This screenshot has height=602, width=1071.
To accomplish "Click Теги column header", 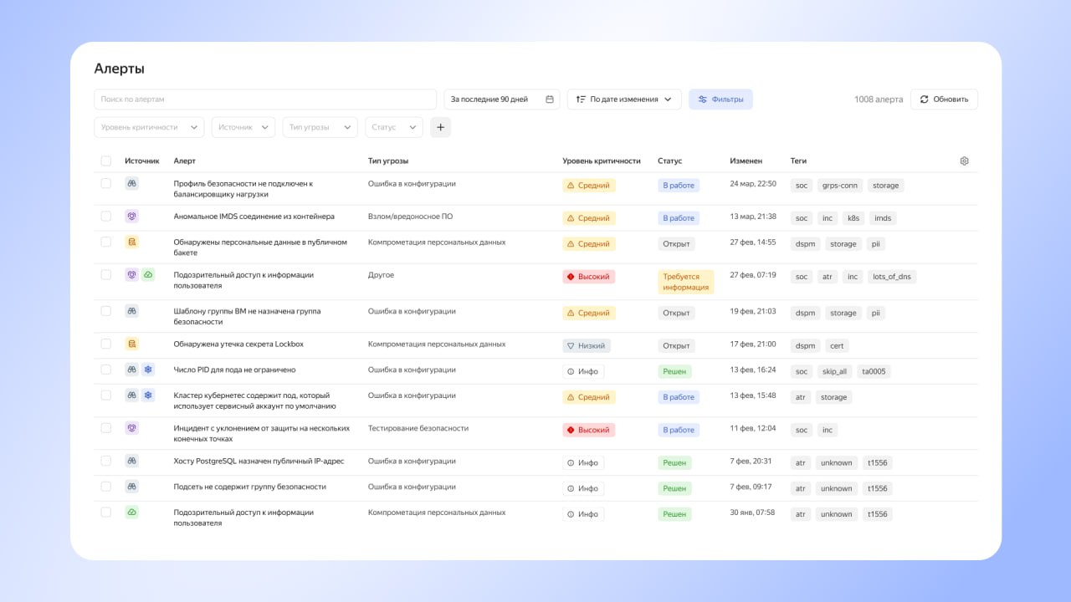I will (x=799, y=161).
